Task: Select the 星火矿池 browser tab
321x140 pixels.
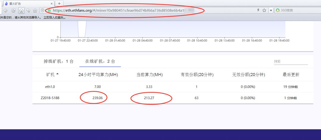Action: pos(29,4)
